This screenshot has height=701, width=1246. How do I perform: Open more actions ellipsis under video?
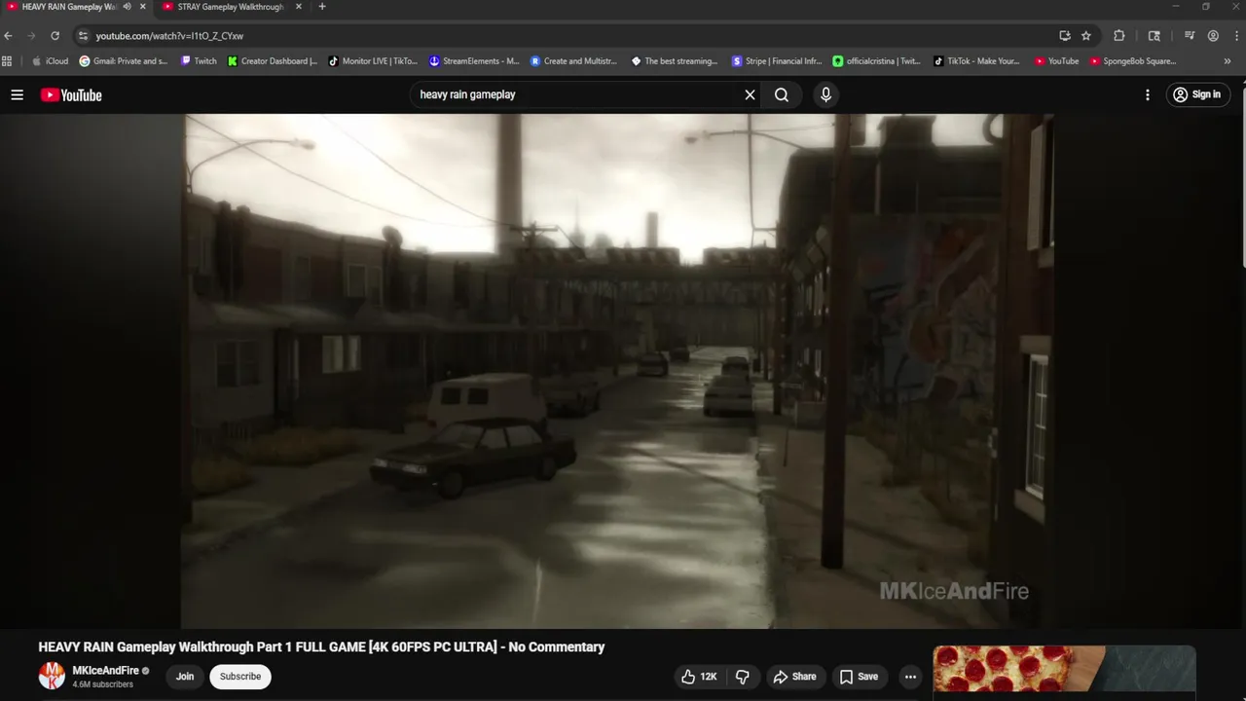coord(910,677)
